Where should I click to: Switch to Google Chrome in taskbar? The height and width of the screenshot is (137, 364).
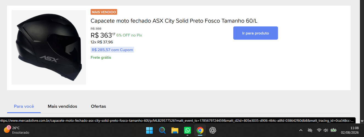(200, 130)
